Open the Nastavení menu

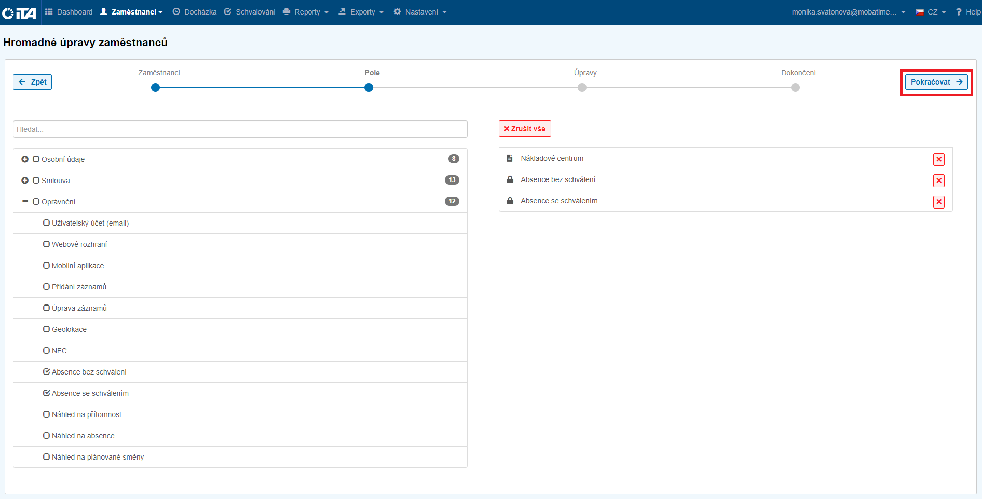click(x=420, y=12)
